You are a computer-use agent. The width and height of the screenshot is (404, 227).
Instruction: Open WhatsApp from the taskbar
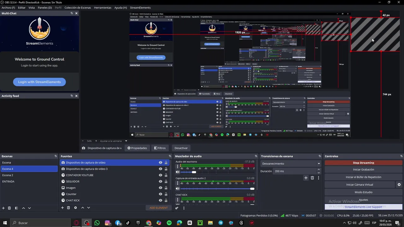pos(97,223)
